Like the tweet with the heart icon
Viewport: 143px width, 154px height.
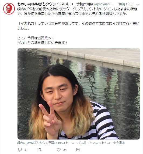[x=59, y=150]
